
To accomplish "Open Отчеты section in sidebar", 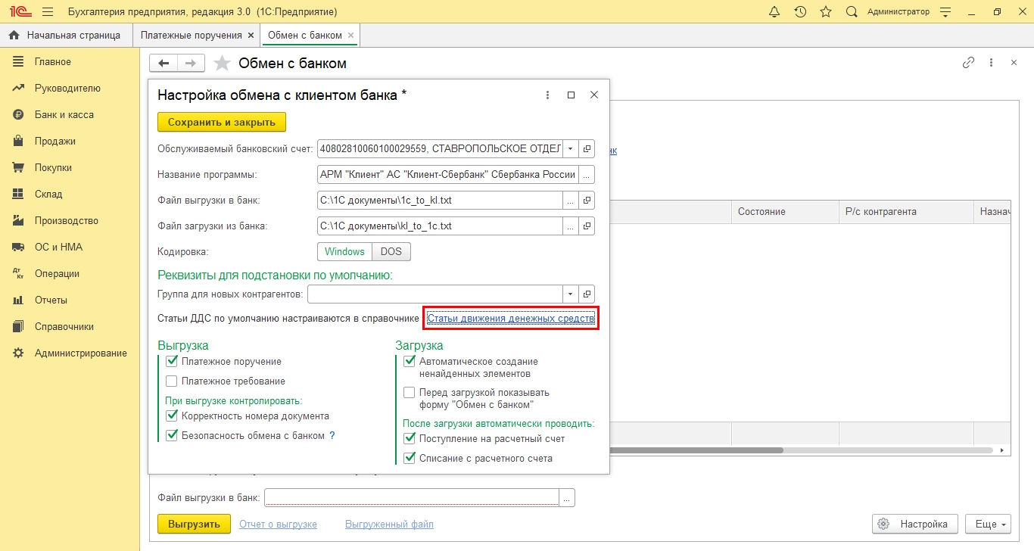I will (x=70, y=300).
